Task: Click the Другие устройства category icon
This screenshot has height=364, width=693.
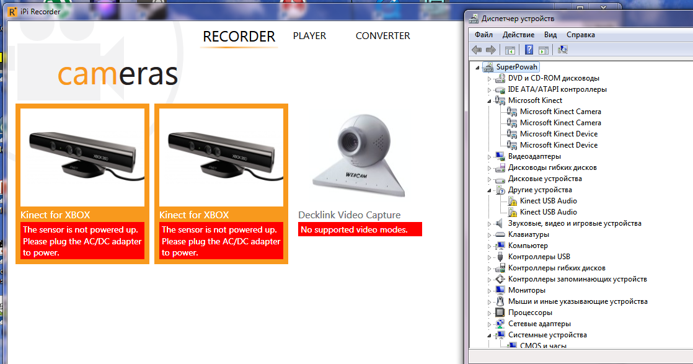Action: click(x=500, y=190)
